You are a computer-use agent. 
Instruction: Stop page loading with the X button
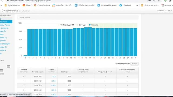(2, 1)
